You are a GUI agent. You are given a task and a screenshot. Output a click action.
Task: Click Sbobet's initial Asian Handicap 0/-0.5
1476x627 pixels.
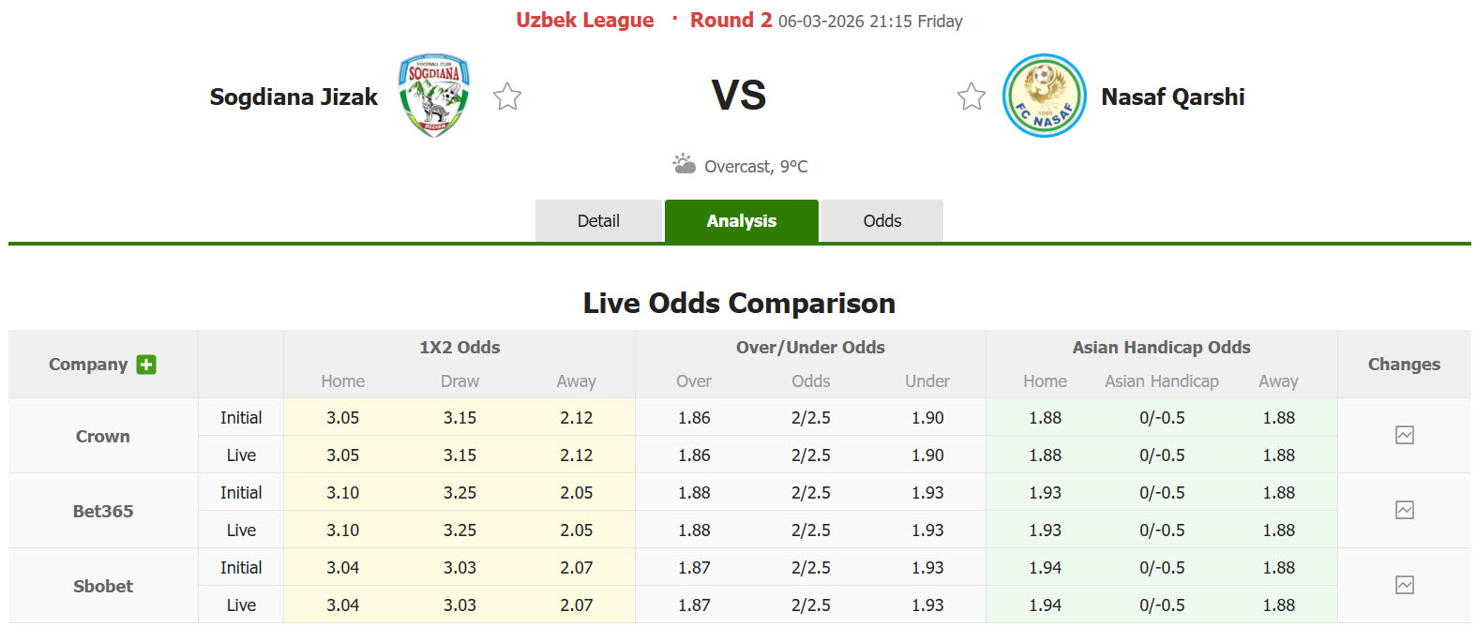point(1162,567)
